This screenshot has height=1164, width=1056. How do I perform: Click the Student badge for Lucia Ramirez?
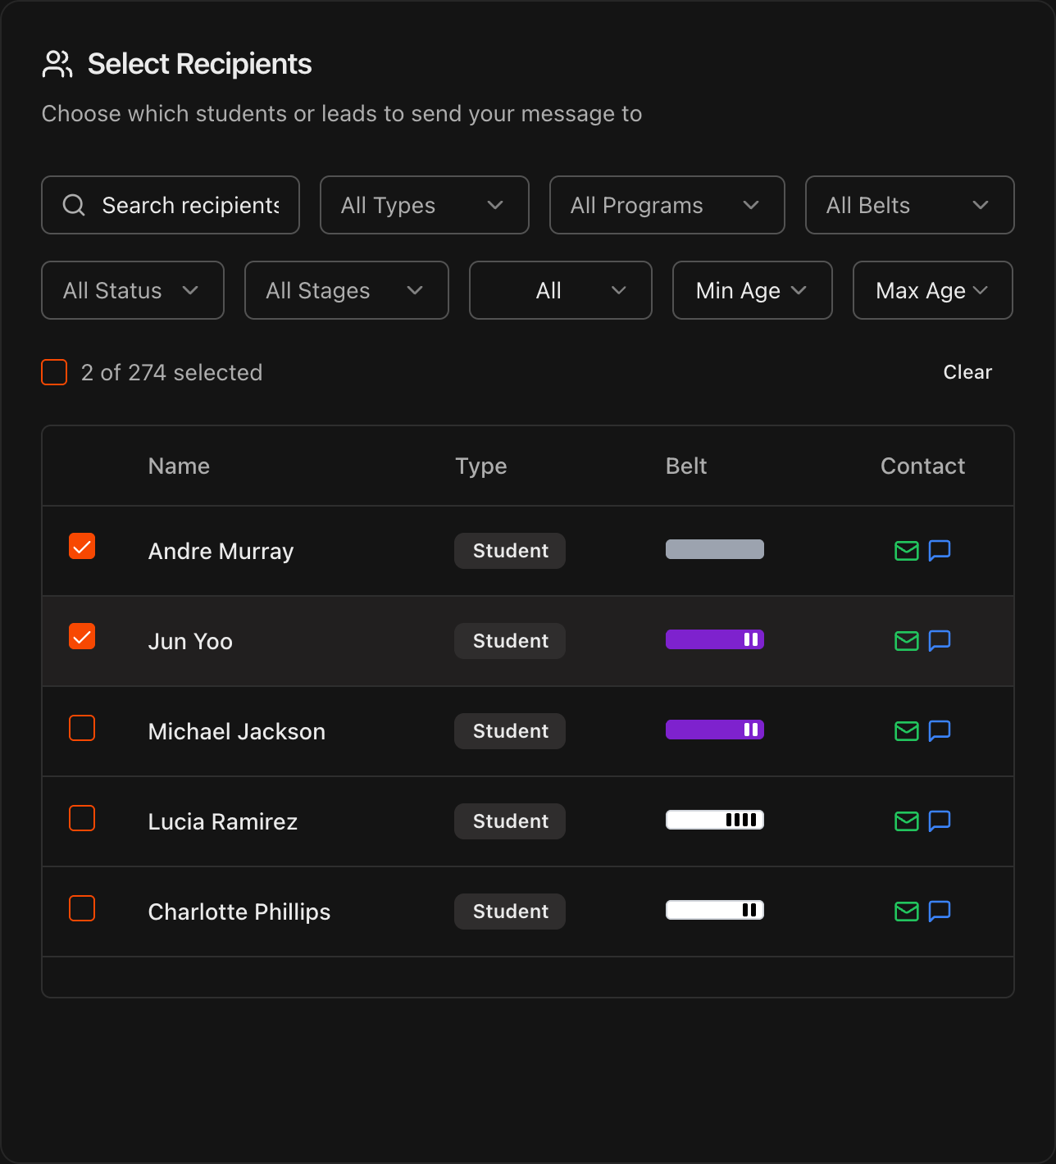click(x=510, y=821)
